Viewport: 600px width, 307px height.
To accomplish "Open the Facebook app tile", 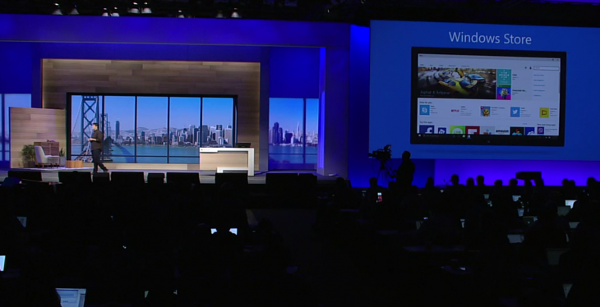I will point(427,130).
